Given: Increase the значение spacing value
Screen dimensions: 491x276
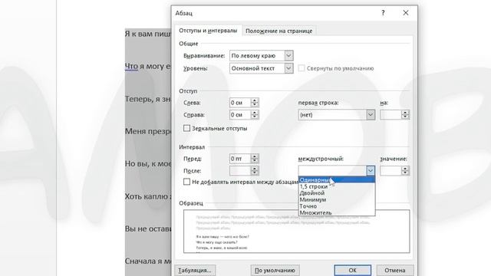Looking at the screenshot, I should [x=405, y=169].
